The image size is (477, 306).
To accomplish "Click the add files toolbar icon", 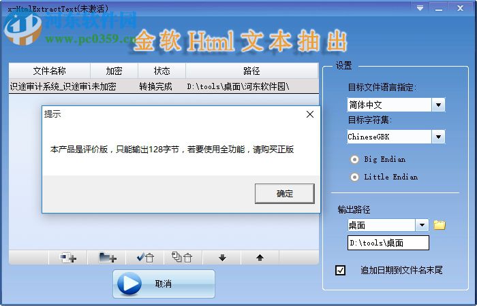I will click(68, 258).
